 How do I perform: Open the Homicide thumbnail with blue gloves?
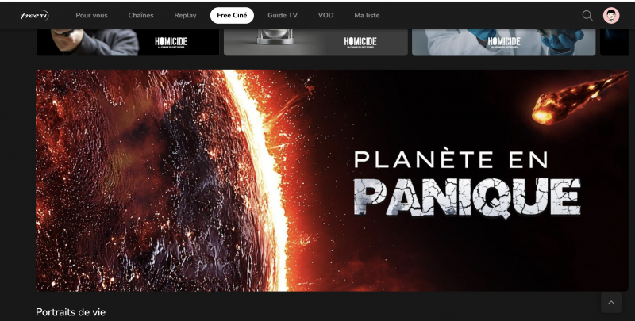(504, 42)
